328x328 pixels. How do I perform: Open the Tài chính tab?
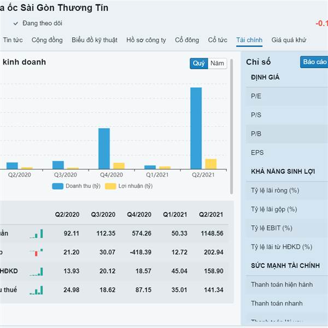[x=249, y=40]
